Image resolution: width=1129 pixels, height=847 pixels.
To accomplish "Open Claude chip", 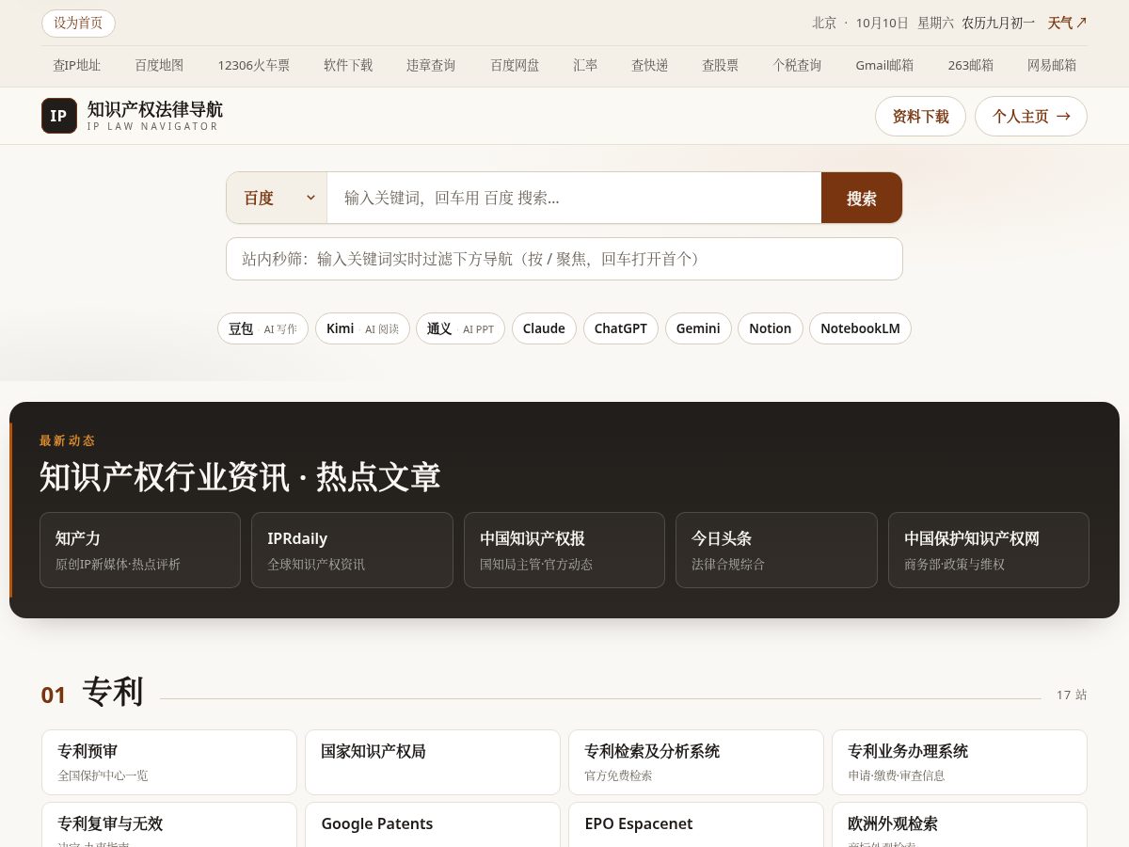I will coord(544,328).
